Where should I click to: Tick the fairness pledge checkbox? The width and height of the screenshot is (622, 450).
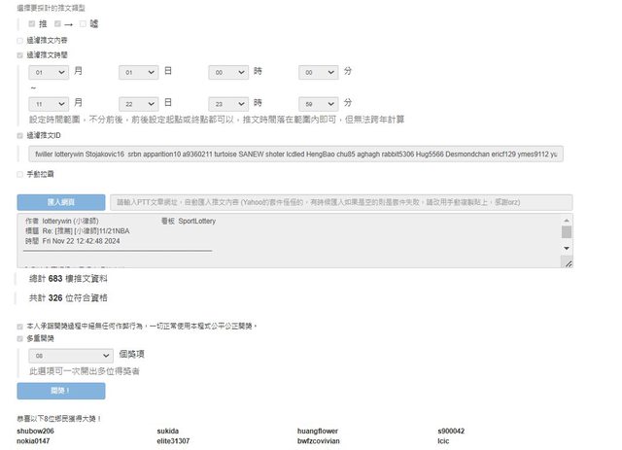[x=20, y=327]
